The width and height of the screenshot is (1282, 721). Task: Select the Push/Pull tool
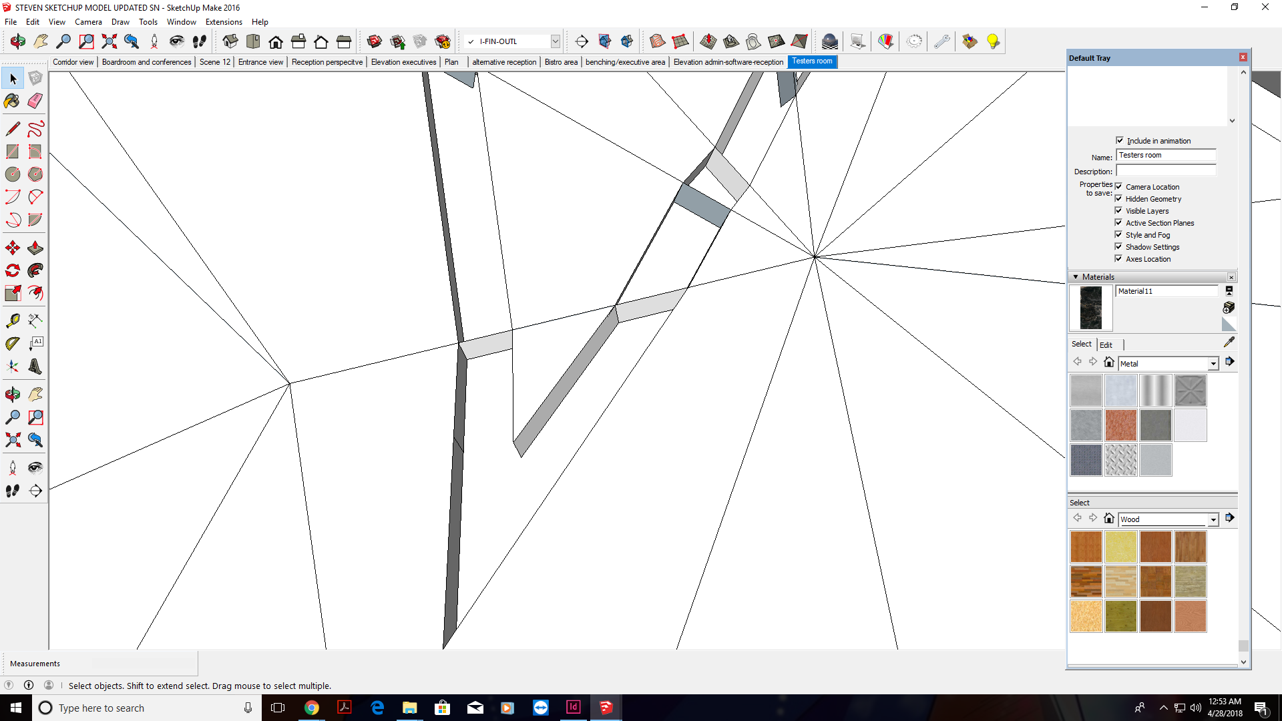(x=35, y=248)
